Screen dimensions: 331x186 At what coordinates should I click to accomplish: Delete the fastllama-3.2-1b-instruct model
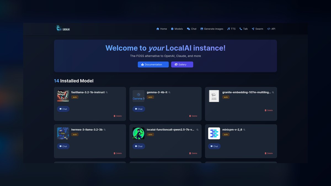(x=118, y=116)
